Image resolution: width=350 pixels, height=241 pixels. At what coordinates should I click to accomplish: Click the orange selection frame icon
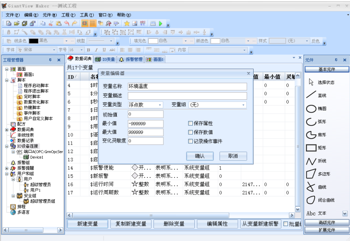(x=85, y=23)
